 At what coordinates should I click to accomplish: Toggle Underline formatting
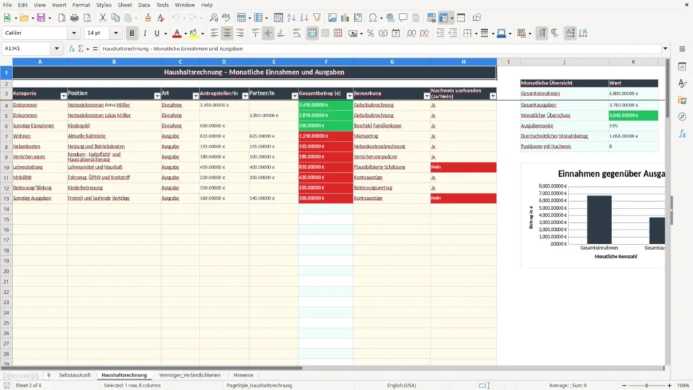coord(156,33)
